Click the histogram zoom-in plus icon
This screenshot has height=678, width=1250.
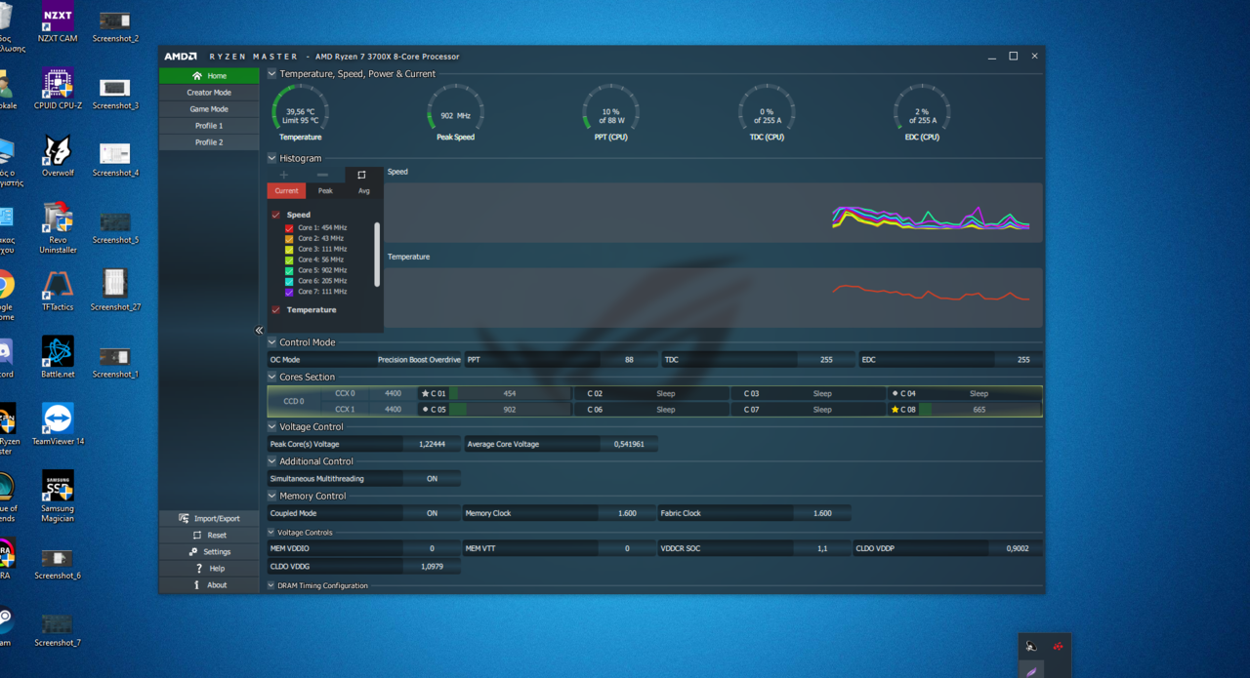pos(284,175)
